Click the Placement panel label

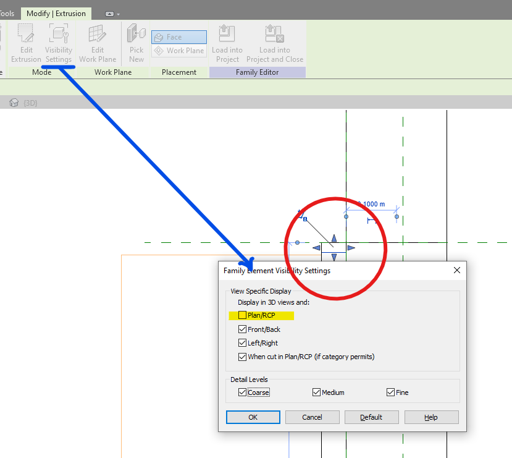click(179, 72)
